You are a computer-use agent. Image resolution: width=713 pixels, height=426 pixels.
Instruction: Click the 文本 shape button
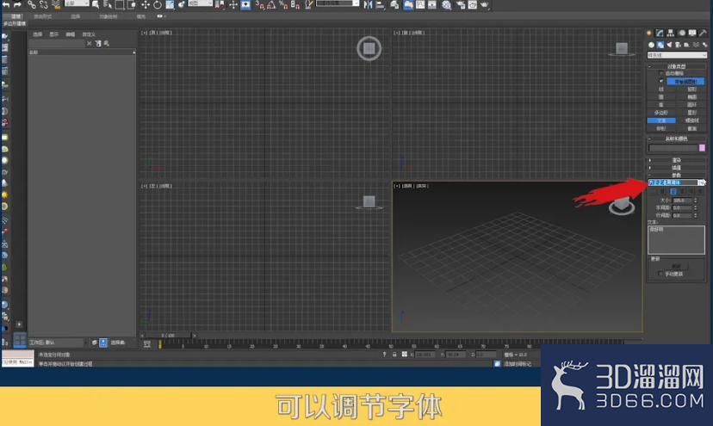(x=661, y=120)
